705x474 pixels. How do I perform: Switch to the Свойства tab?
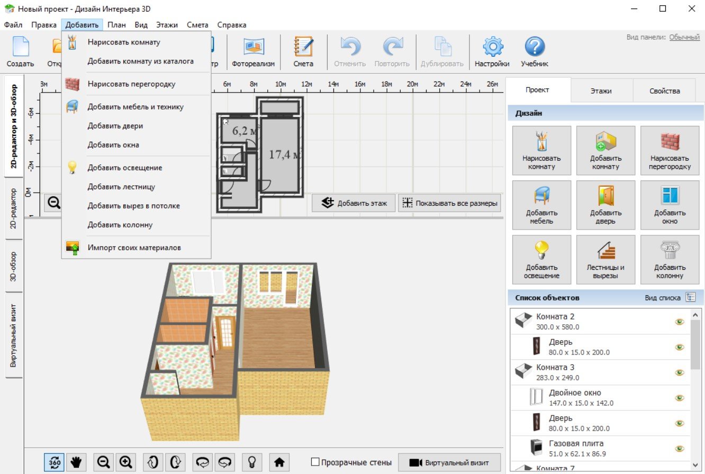(665, 91)
